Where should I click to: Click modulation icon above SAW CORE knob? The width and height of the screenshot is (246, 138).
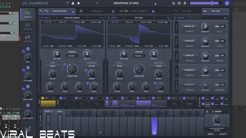pyautogui.click(x=28, y=87)
